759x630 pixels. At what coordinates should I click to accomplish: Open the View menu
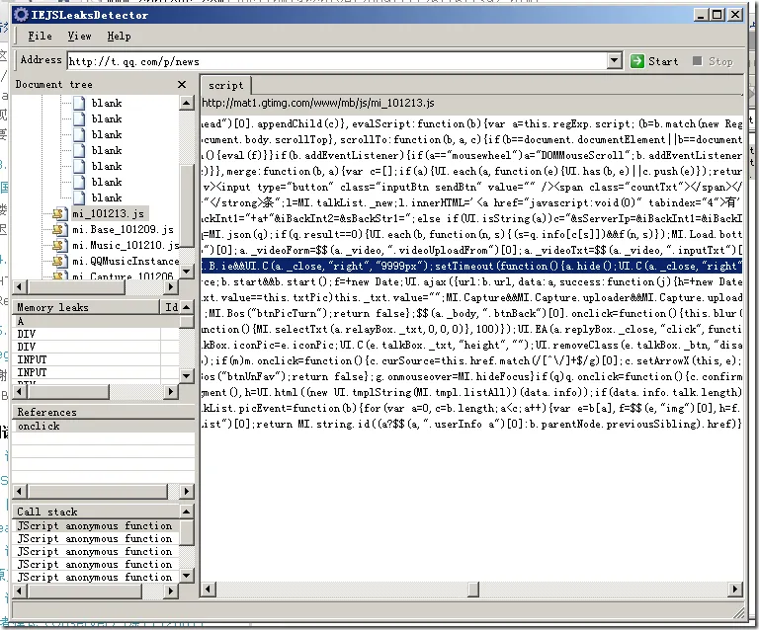click(x=79, y=37)
